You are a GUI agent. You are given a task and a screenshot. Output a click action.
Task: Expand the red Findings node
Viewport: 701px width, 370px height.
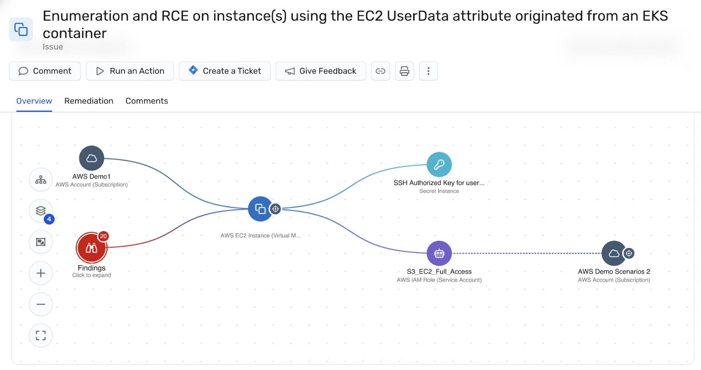pyautogui.click(x=92, y=248)
